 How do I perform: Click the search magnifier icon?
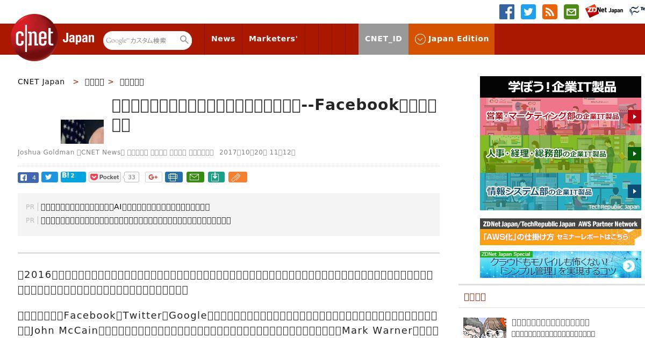click(184, 40)
